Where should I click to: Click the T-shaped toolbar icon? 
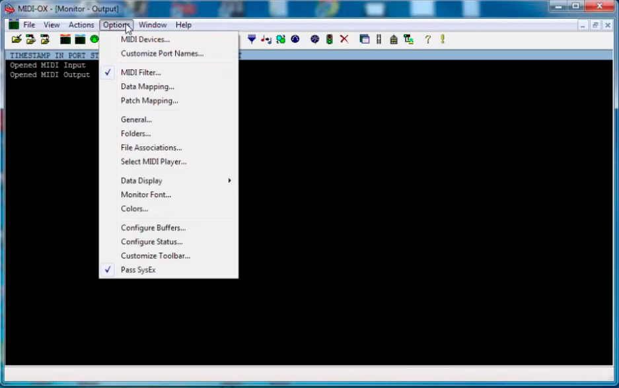click(408, 39)
